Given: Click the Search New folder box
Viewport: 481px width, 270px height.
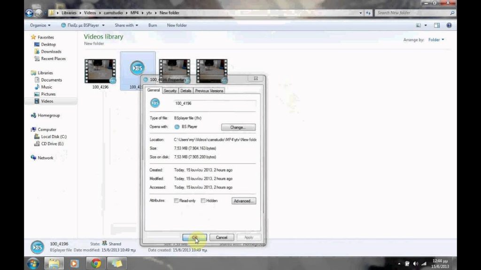Looking at the screenshot, I should (x=415, y=13).
